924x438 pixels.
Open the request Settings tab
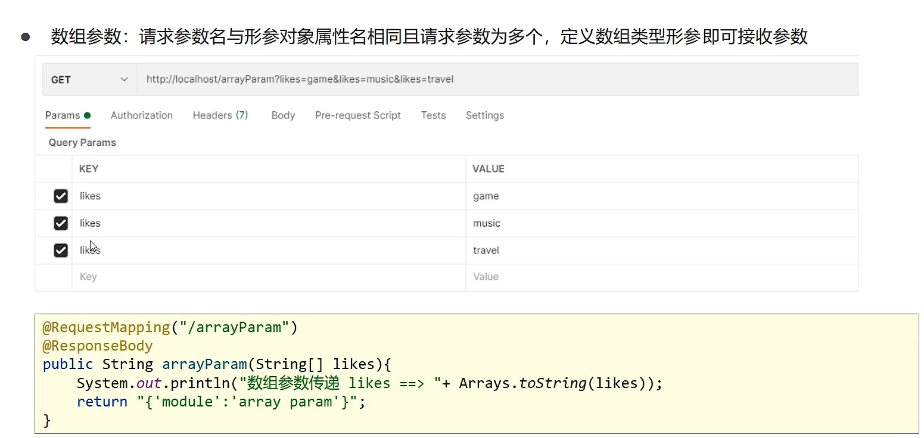pyautogui.click(x=485, y=115)
